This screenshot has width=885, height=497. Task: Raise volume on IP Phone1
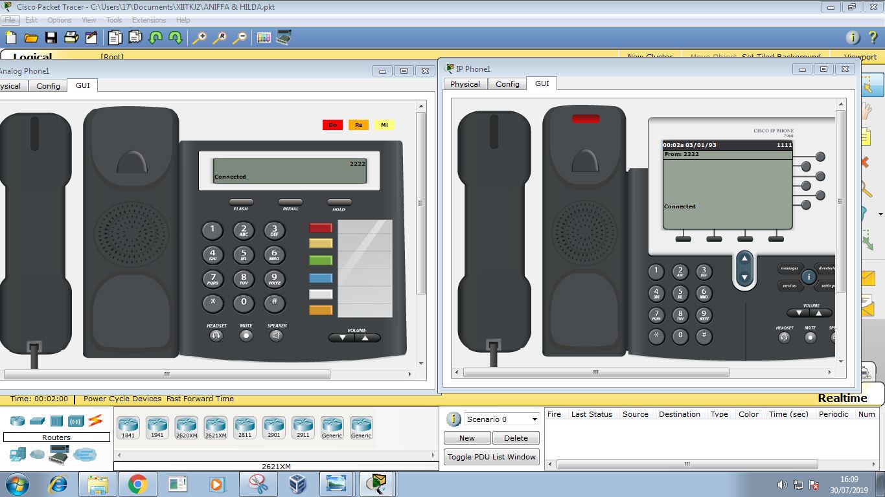820,313
